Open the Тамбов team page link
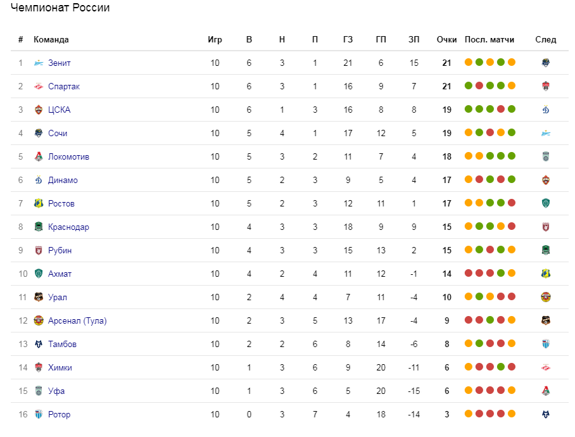This screenshot has width=575, height=437. [62, 344]
